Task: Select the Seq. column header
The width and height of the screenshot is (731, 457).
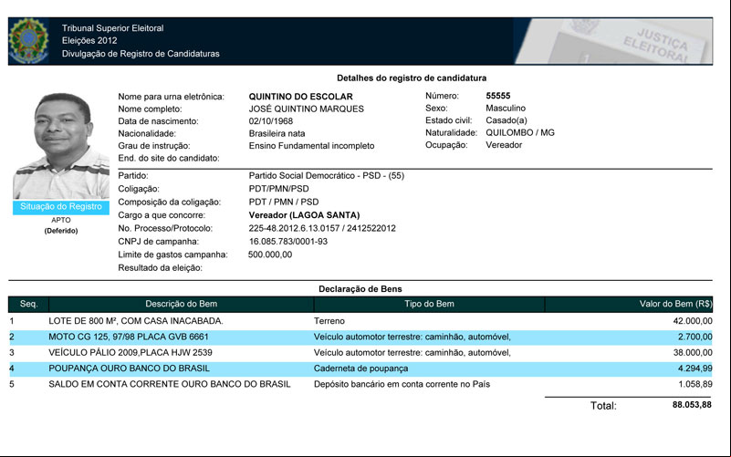Action: pos(28,304)
